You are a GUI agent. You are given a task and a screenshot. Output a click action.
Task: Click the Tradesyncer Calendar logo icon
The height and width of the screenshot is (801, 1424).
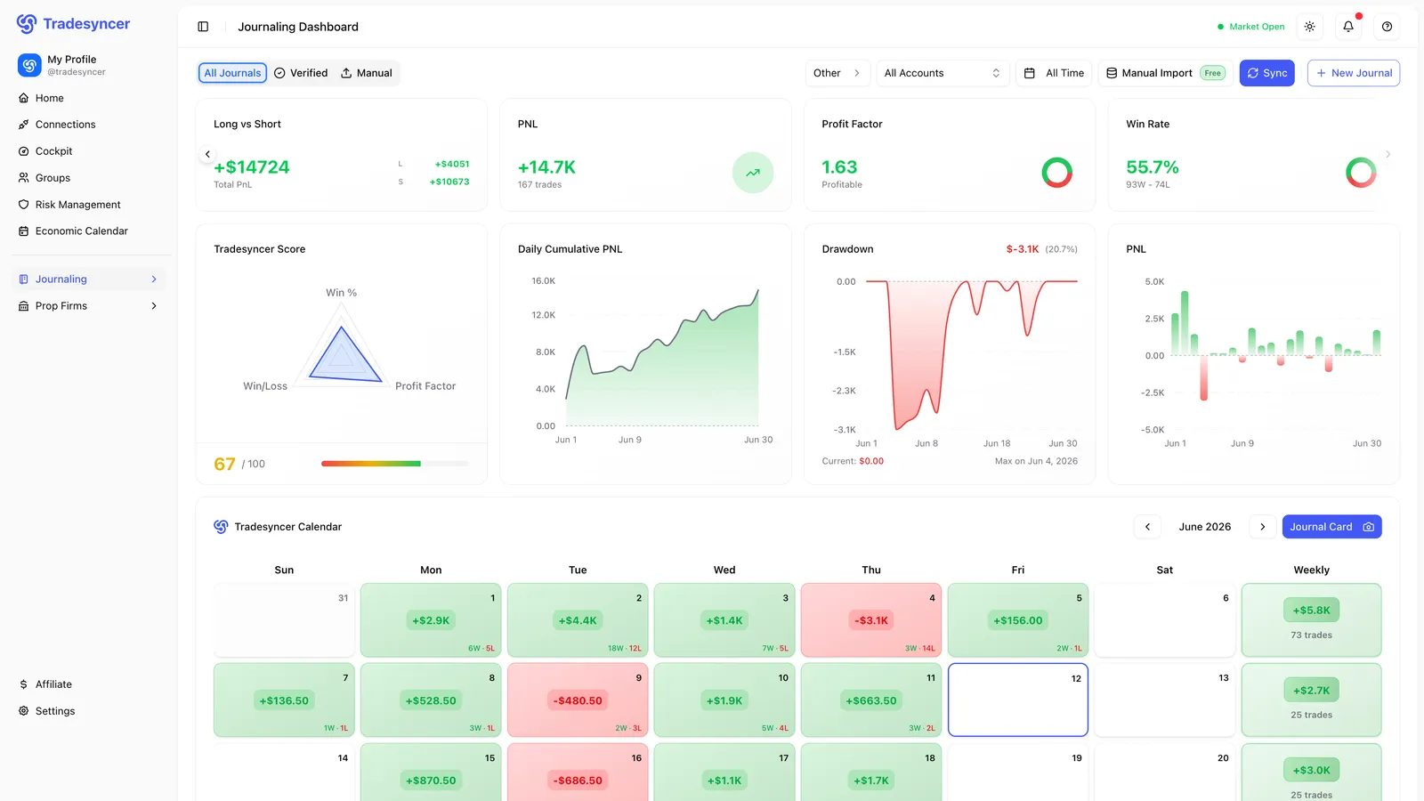[x=221, y=527]
